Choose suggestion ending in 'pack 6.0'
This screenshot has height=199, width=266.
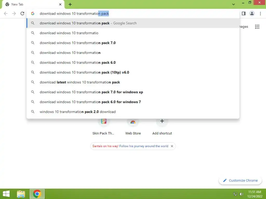coord(133,62)
